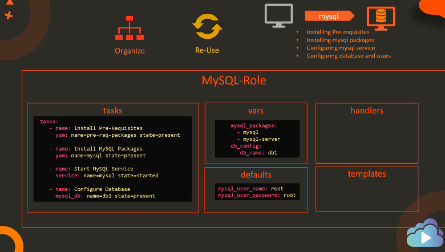Click the 'mysql_db: name=db1 state=present' line

[x=105, y=196]
